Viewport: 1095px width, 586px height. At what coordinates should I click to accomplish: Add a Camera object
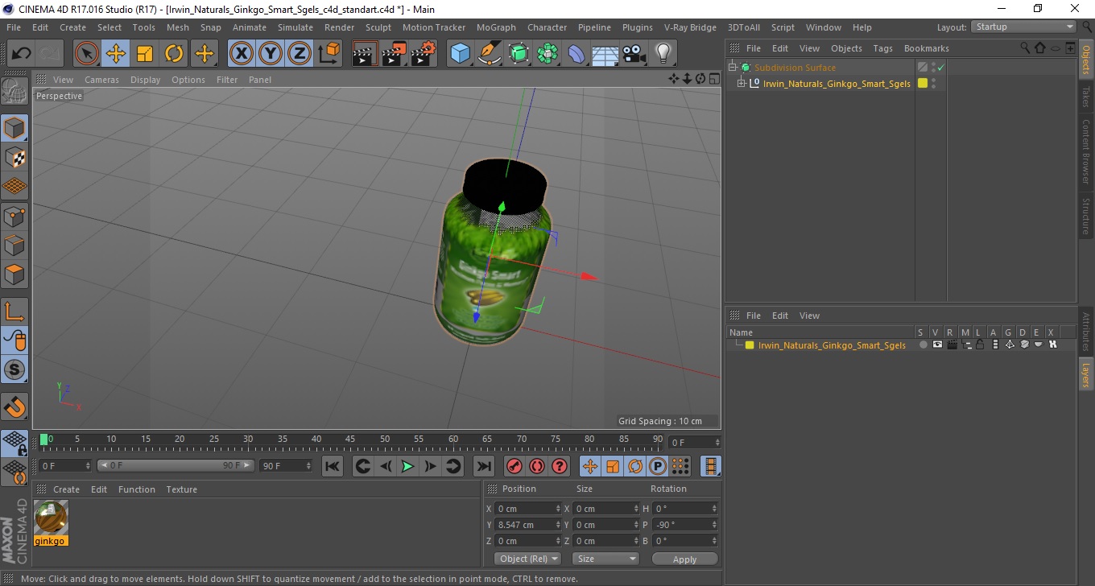[x=634, y=54]
